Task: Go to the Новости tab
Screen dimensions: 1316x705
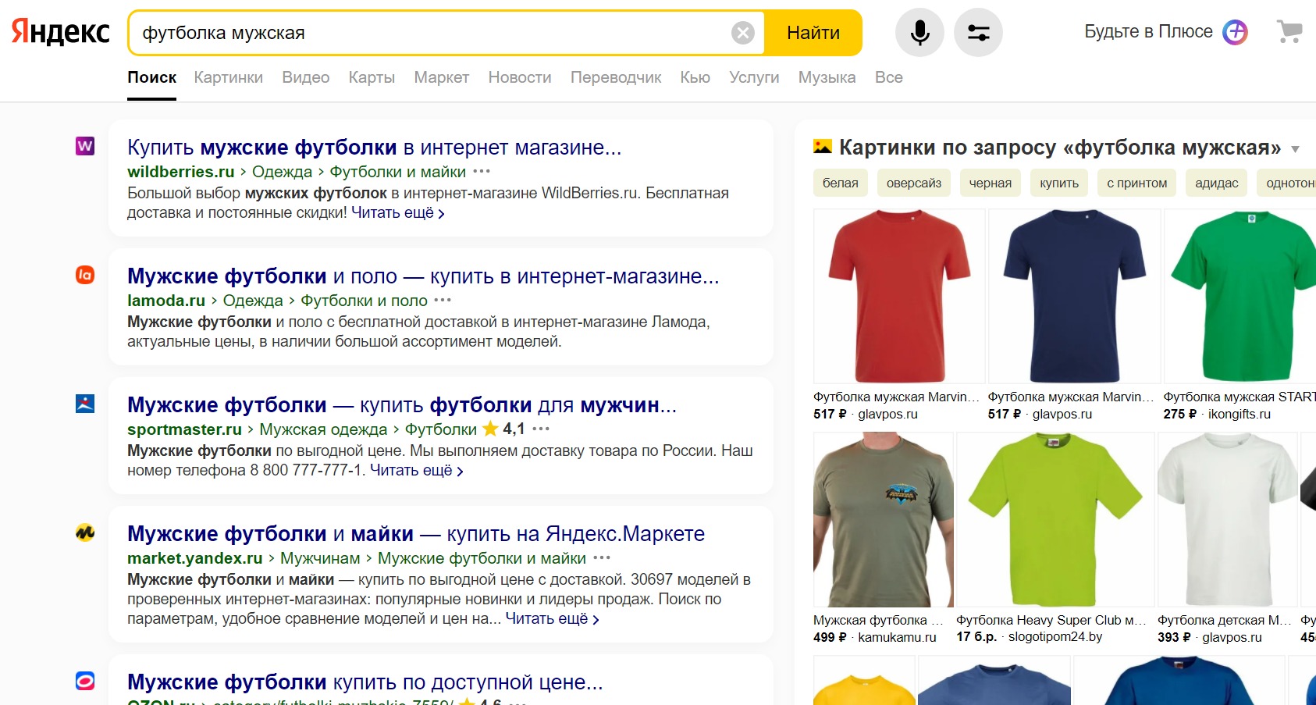Action: (x=520, y=77)
